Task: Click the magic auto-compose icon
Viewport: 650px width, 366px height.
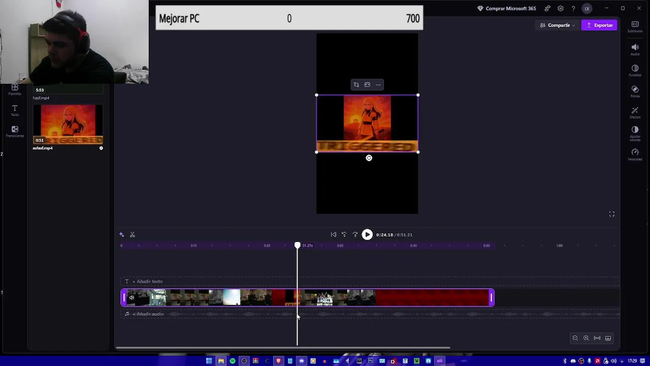Action: point(121,235)
